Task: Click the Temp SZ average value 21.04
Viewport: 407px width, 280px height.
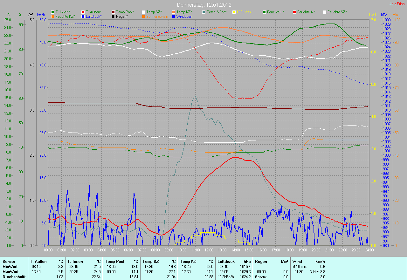Action: point(171,277)
